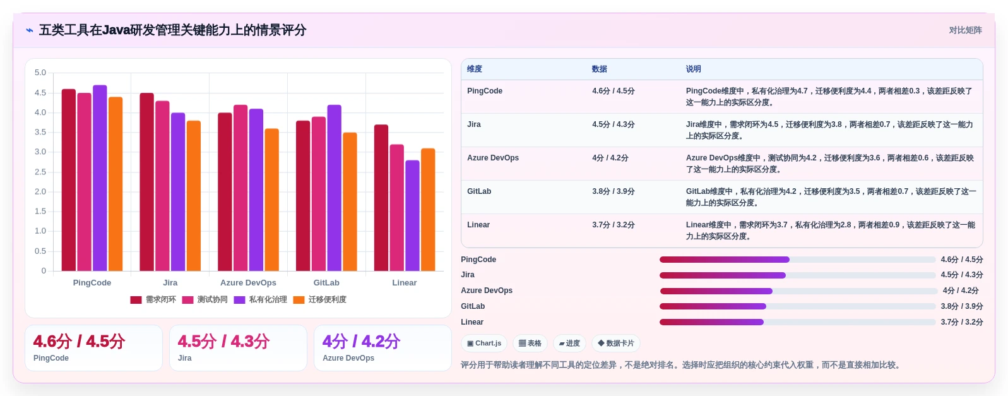This screenshot has height=396, width=1008.
Task: Toggle the 测试协同 legend series
Action: (x=205, y=299)
